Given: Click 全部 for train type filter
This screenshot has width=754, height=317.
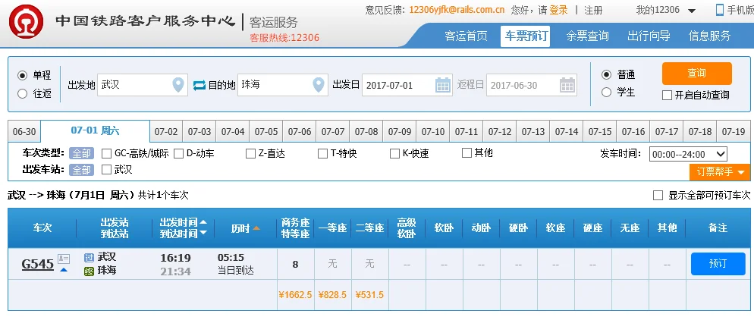Looking at the screenshot, I should (81, 154).
